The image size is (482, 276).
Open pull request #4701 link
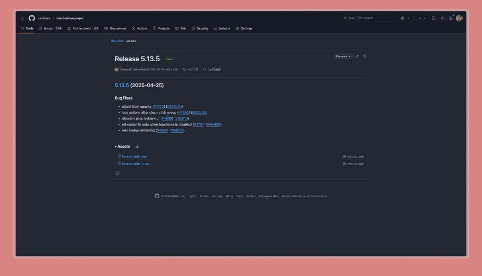199,125
